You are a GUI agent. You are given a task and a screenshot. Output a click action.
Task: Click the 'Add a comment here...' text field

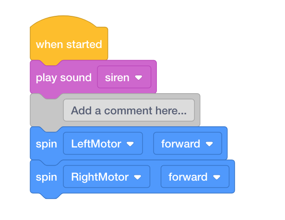[x=129, y=110]
